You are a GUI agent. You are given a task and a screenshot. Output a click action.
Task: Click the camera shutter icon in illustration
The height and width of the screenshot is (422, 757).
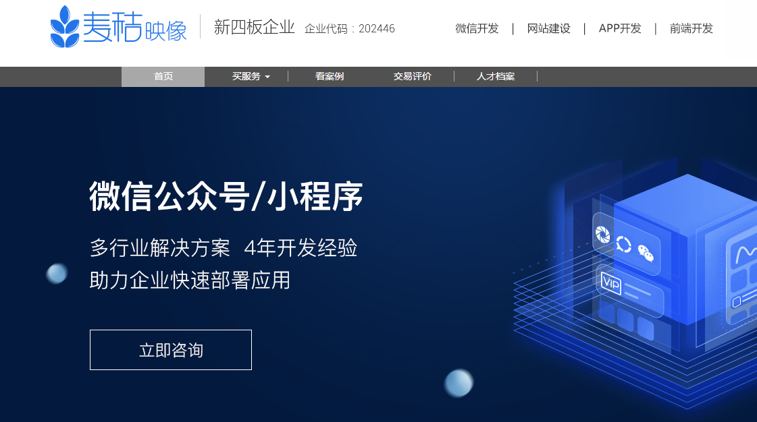point(602,234)
